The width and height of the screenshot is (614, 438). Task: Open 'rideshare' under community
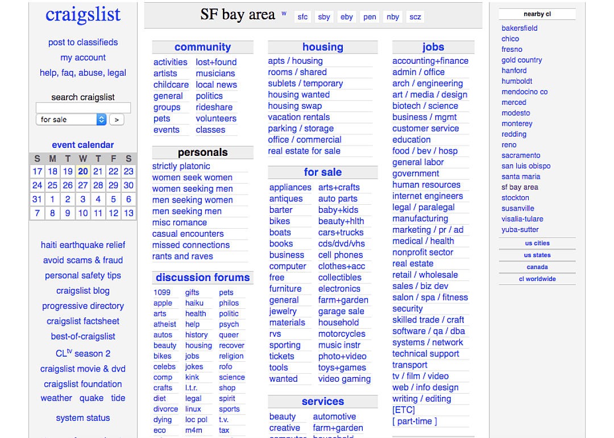214,108
